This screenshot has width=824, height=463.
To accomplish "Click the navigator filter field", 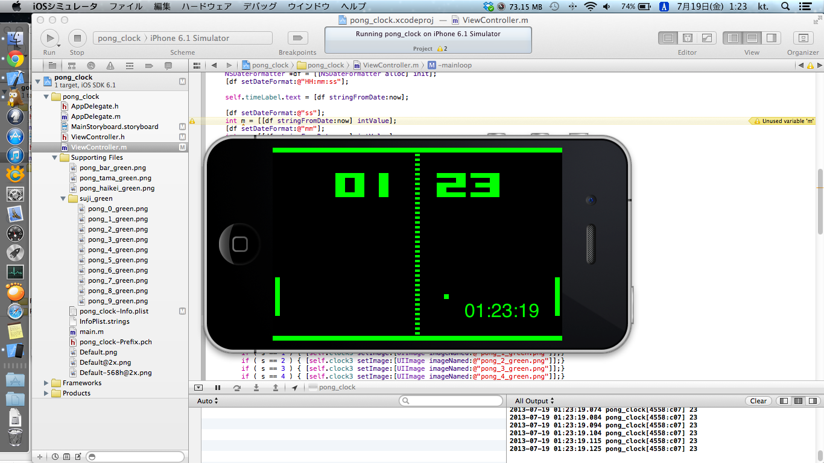I will (x=135, y=457).
